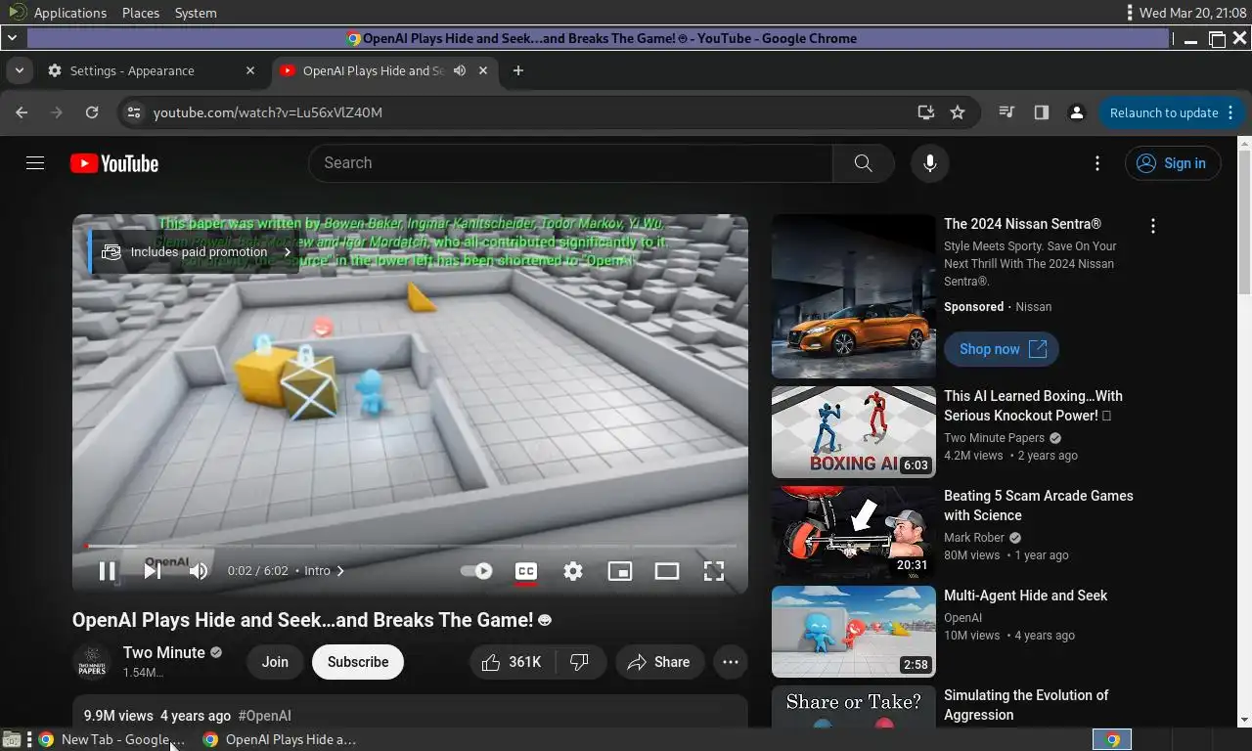Subscribe to Two Minute Papers
This screenshot has height=751, width=1252.
[x=358, y=662]
